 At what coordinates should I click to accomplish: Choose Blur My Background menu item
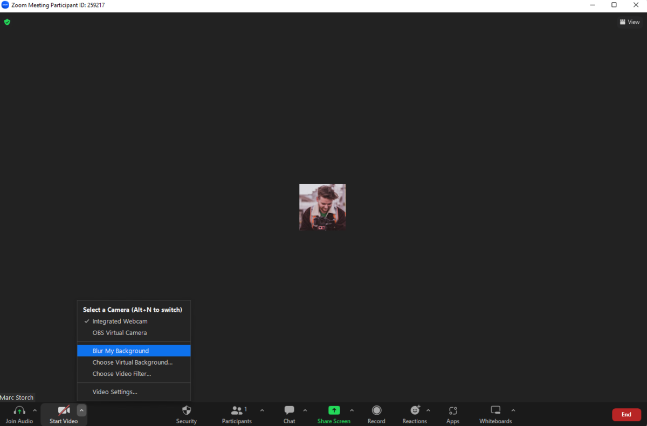pos(121,351)
